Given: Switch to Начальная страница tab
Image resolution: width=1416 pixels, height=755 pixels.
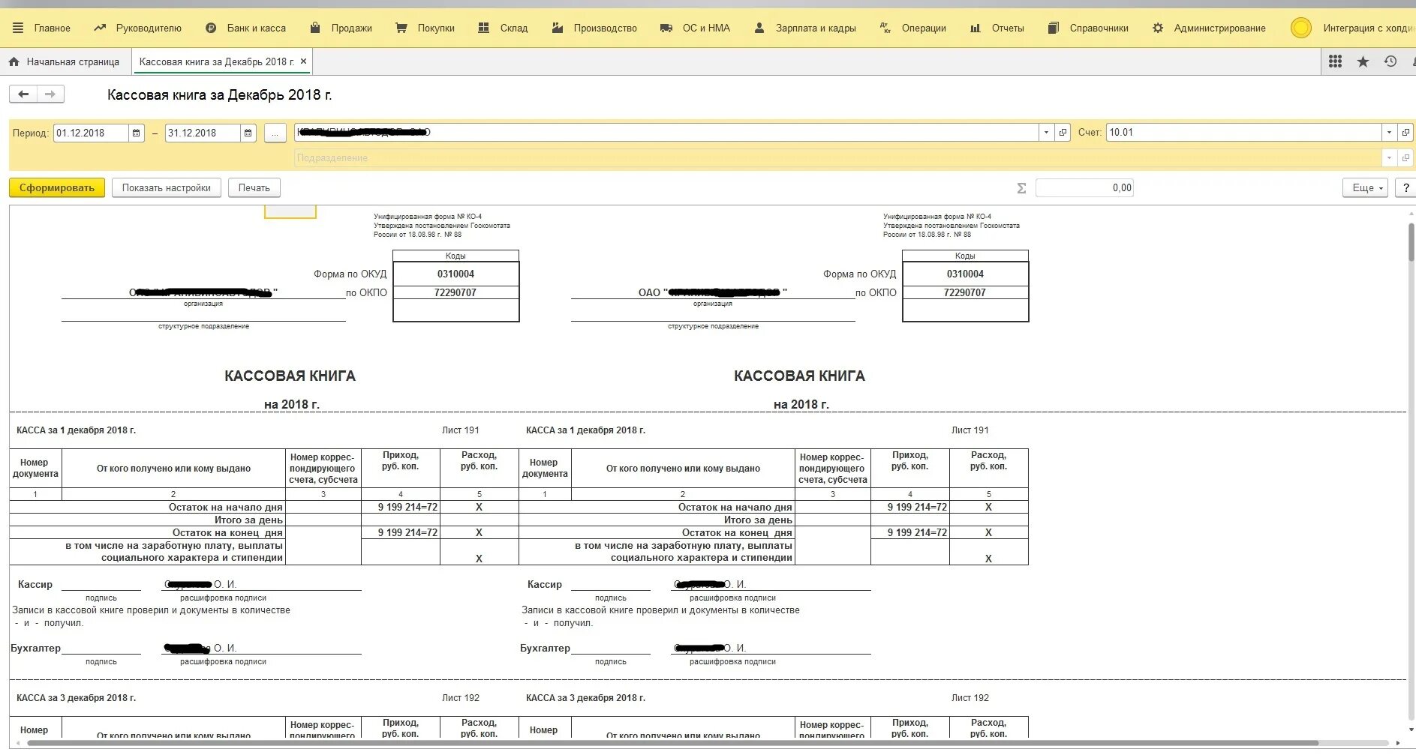Looking at the screenshot, I should pyautogui.click(x=65, y=61).
